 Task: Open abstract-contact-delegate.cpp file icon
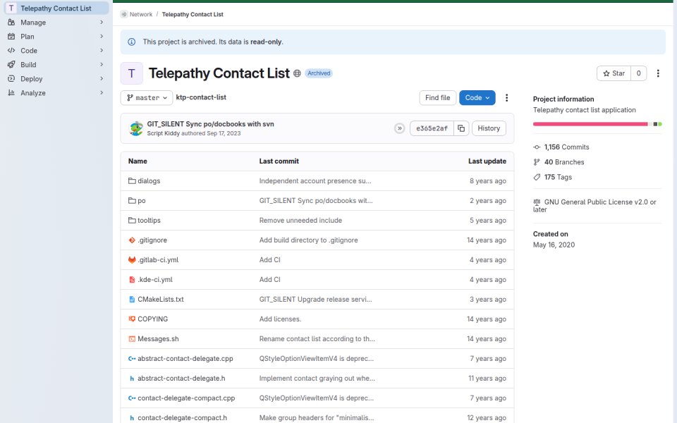pyautogui.click(x=132, y=359)
